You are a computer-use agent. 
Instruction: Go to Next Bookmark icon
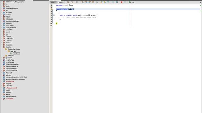coord(105,2)
